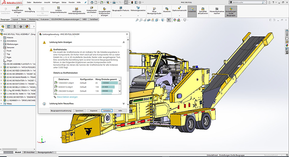
Task: Expand the HG 365 FEED CONVEYOR tree node
Action: 1,70
